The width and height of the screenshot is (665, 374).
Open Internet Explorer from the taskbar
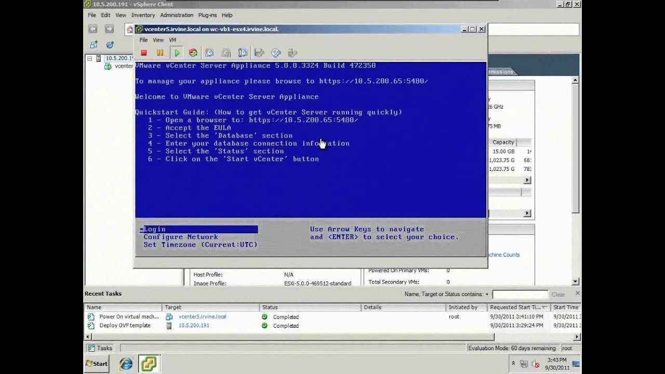coord(126,364)
